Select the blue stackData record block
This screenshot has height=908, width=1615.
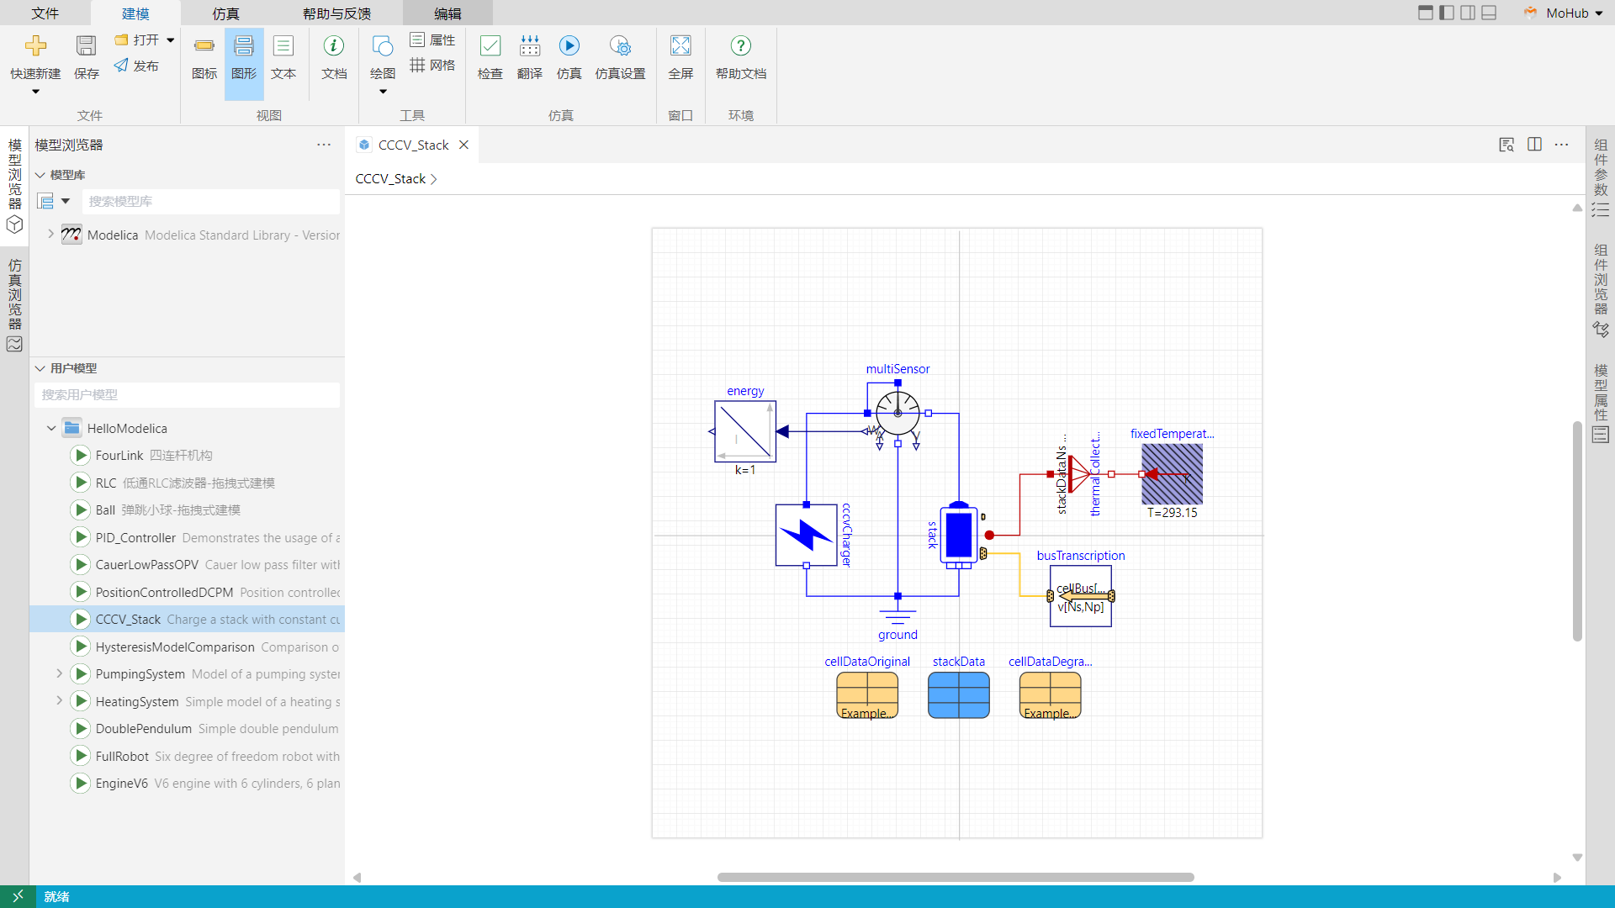pyautogui.click(x=959, y=695)
